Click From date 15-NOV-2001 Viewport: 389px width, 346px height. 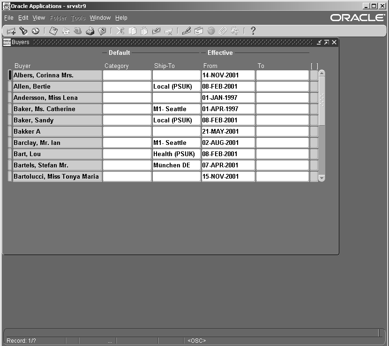click(x=228, y=176)
